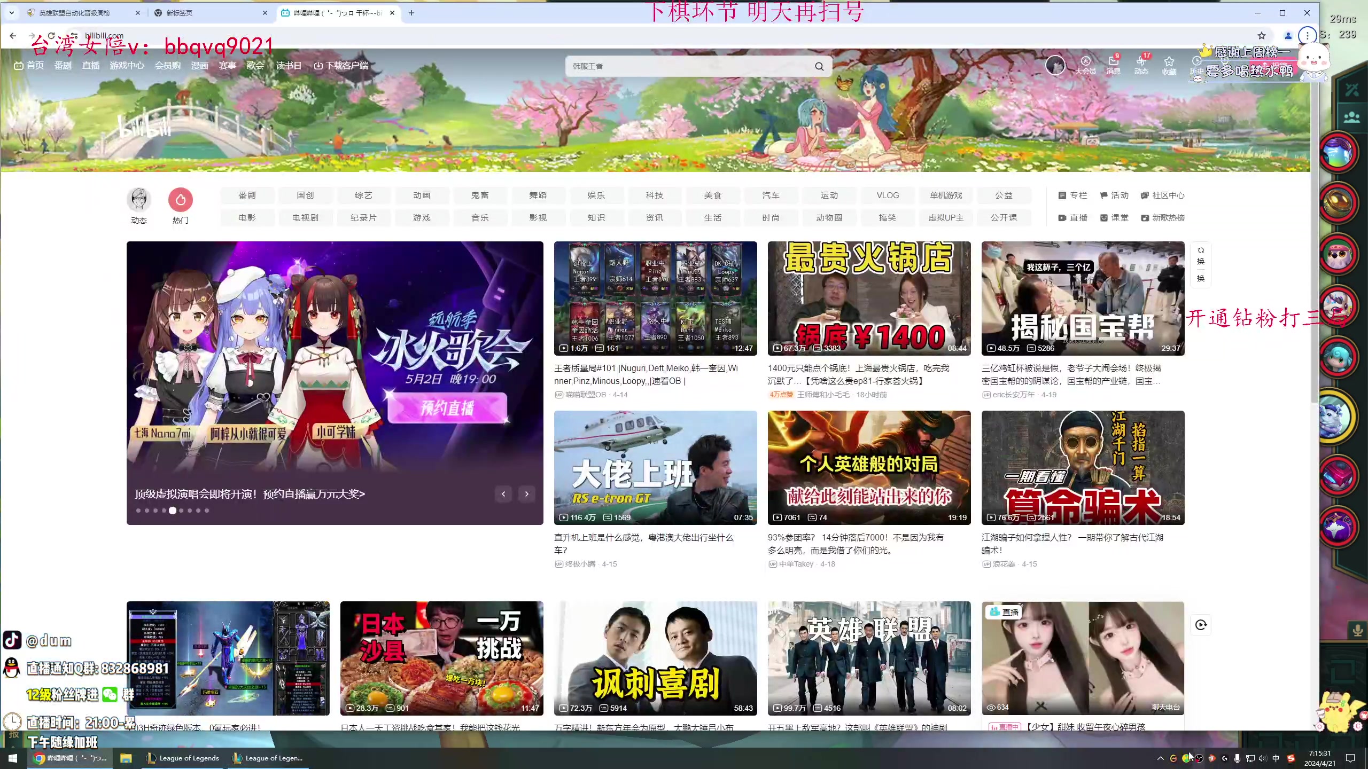Open uploader link 喵喵联盟OB
This screenshot has height=769, width=1368.
tap(585, 395)
